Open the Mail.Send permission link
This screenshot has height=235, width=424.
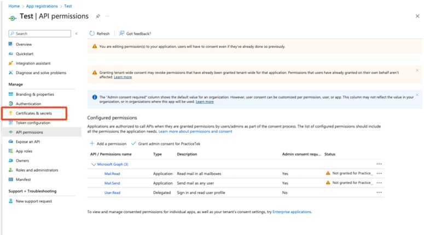112,183
